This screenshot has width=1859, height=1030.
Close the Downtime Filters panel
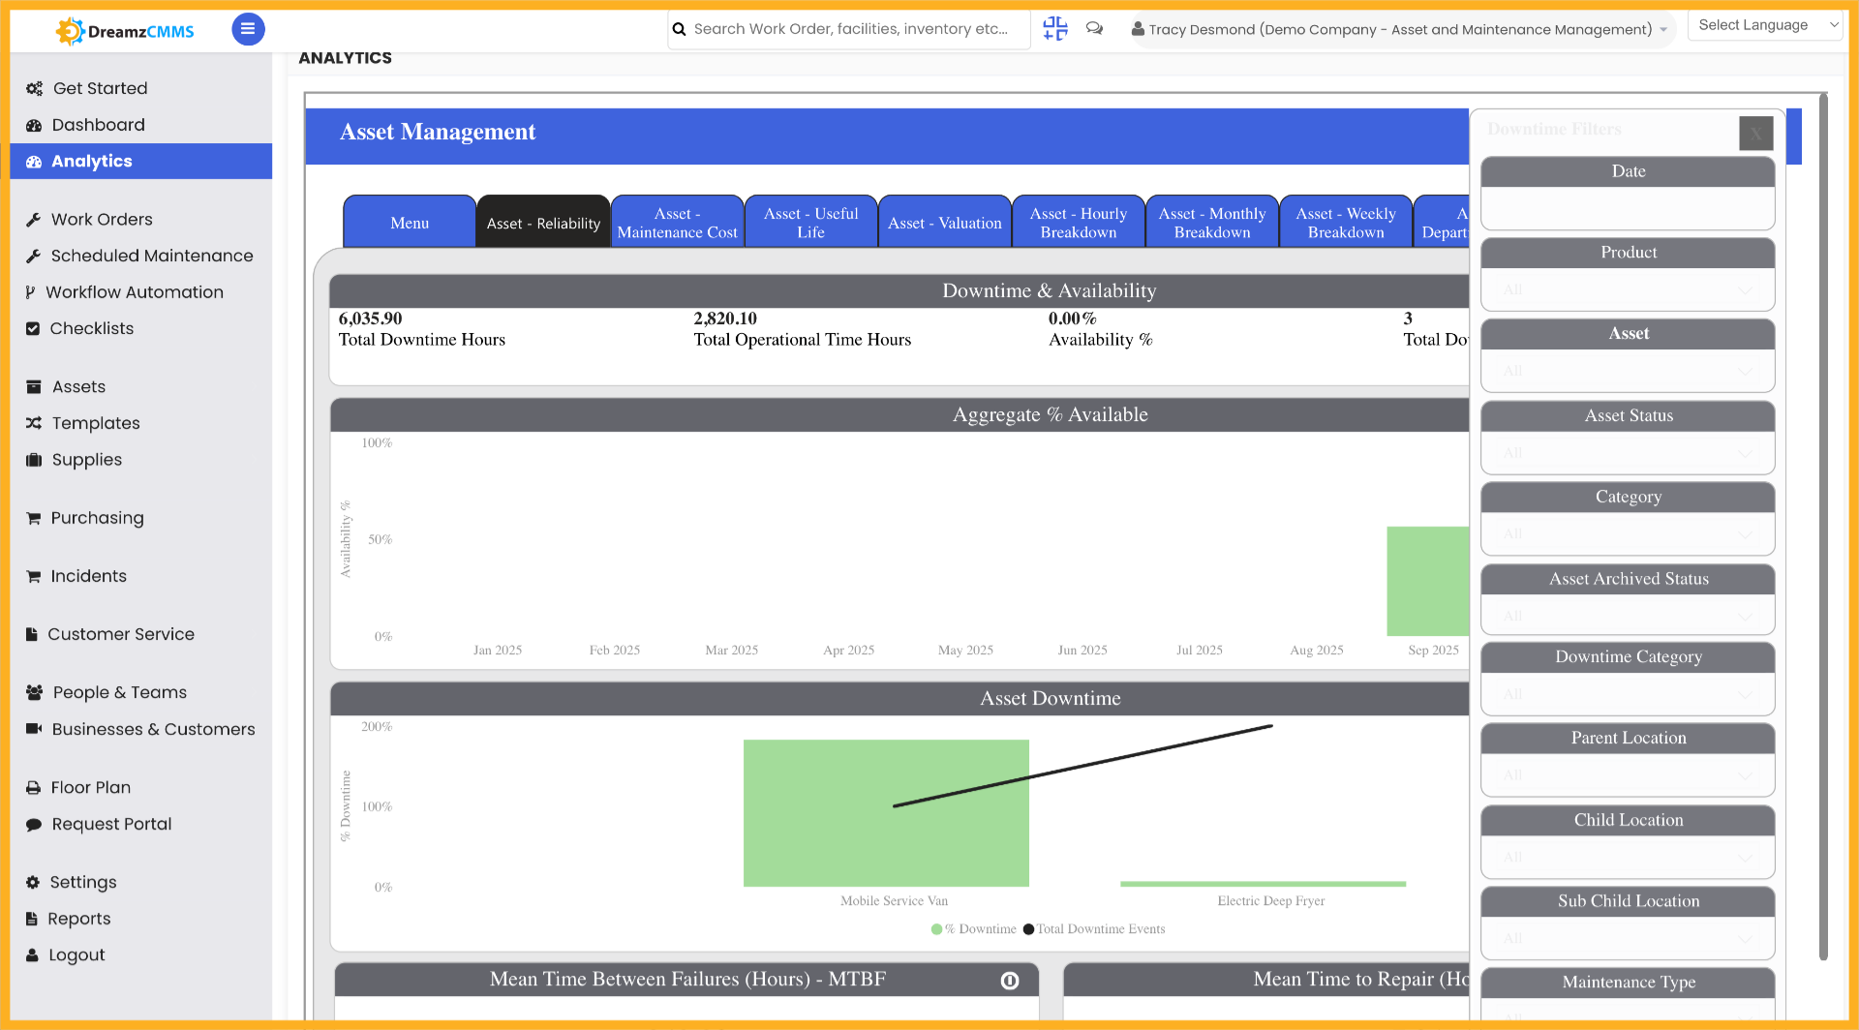[x=1755, y=134]
